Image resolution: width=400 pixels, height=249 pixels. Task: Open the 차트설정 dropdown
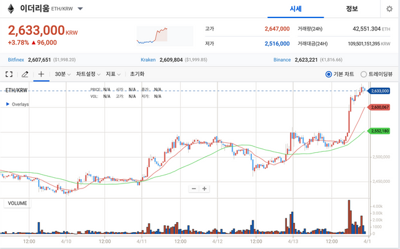click(88, 74)
